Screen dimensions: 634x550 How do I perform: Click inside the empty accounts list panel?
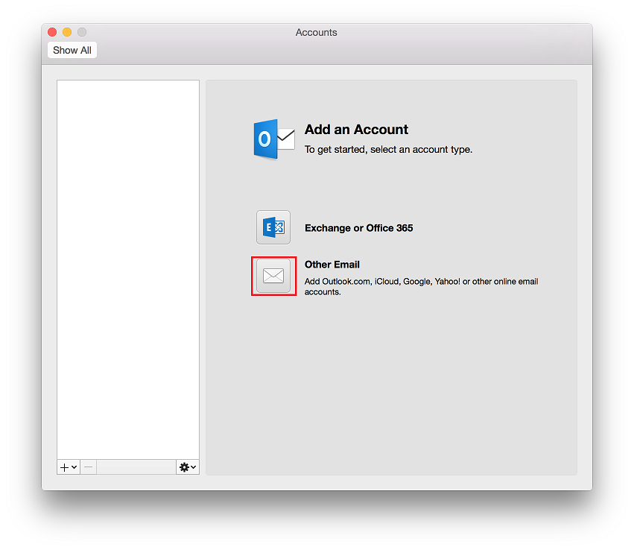[x=127, y=268]
